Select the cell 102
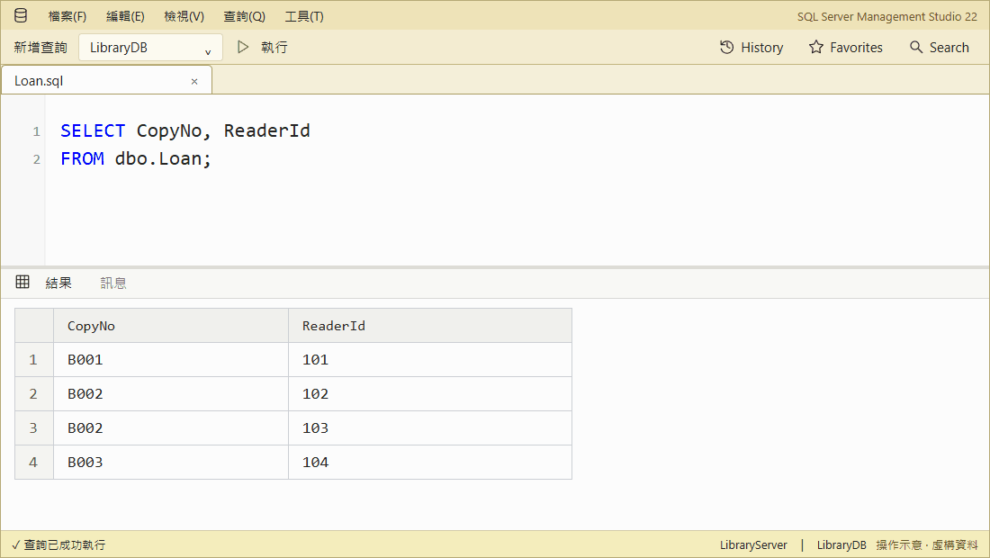Image resolution: width=990 pixels, height=558 pixels. pyautogui.click(x=430, y=394)
